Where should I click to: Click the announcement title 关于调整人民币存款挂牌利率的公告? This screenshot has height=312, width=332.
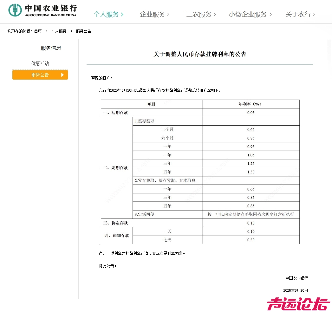coord(200,54)
